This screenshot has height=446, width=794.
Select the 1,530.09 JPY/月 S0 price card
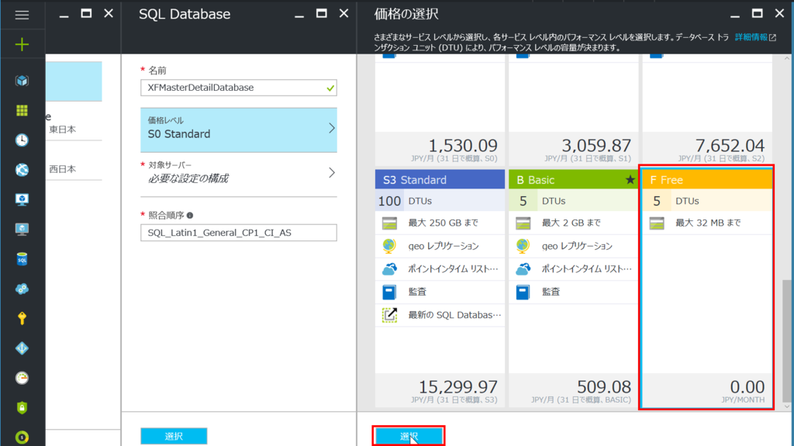(x=440, y=112)
